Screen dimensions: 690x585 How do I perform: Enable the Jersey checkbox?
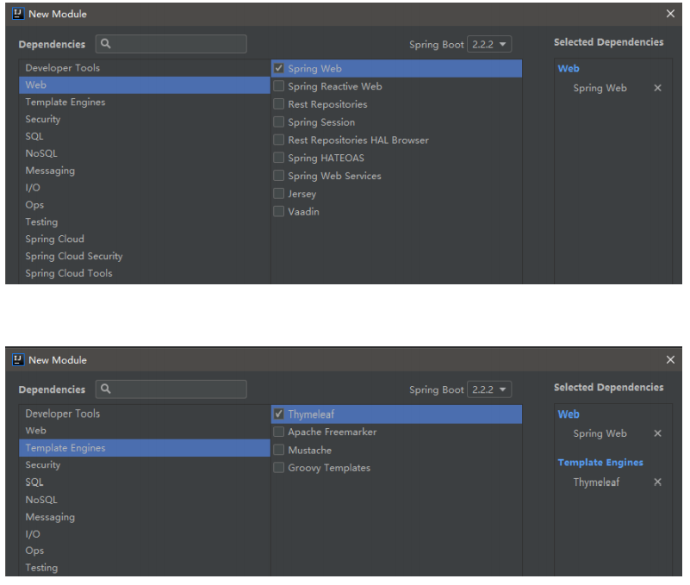pos(278,193)
